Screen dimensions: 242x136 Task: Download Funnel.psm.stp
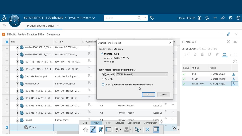coord(233,79)
